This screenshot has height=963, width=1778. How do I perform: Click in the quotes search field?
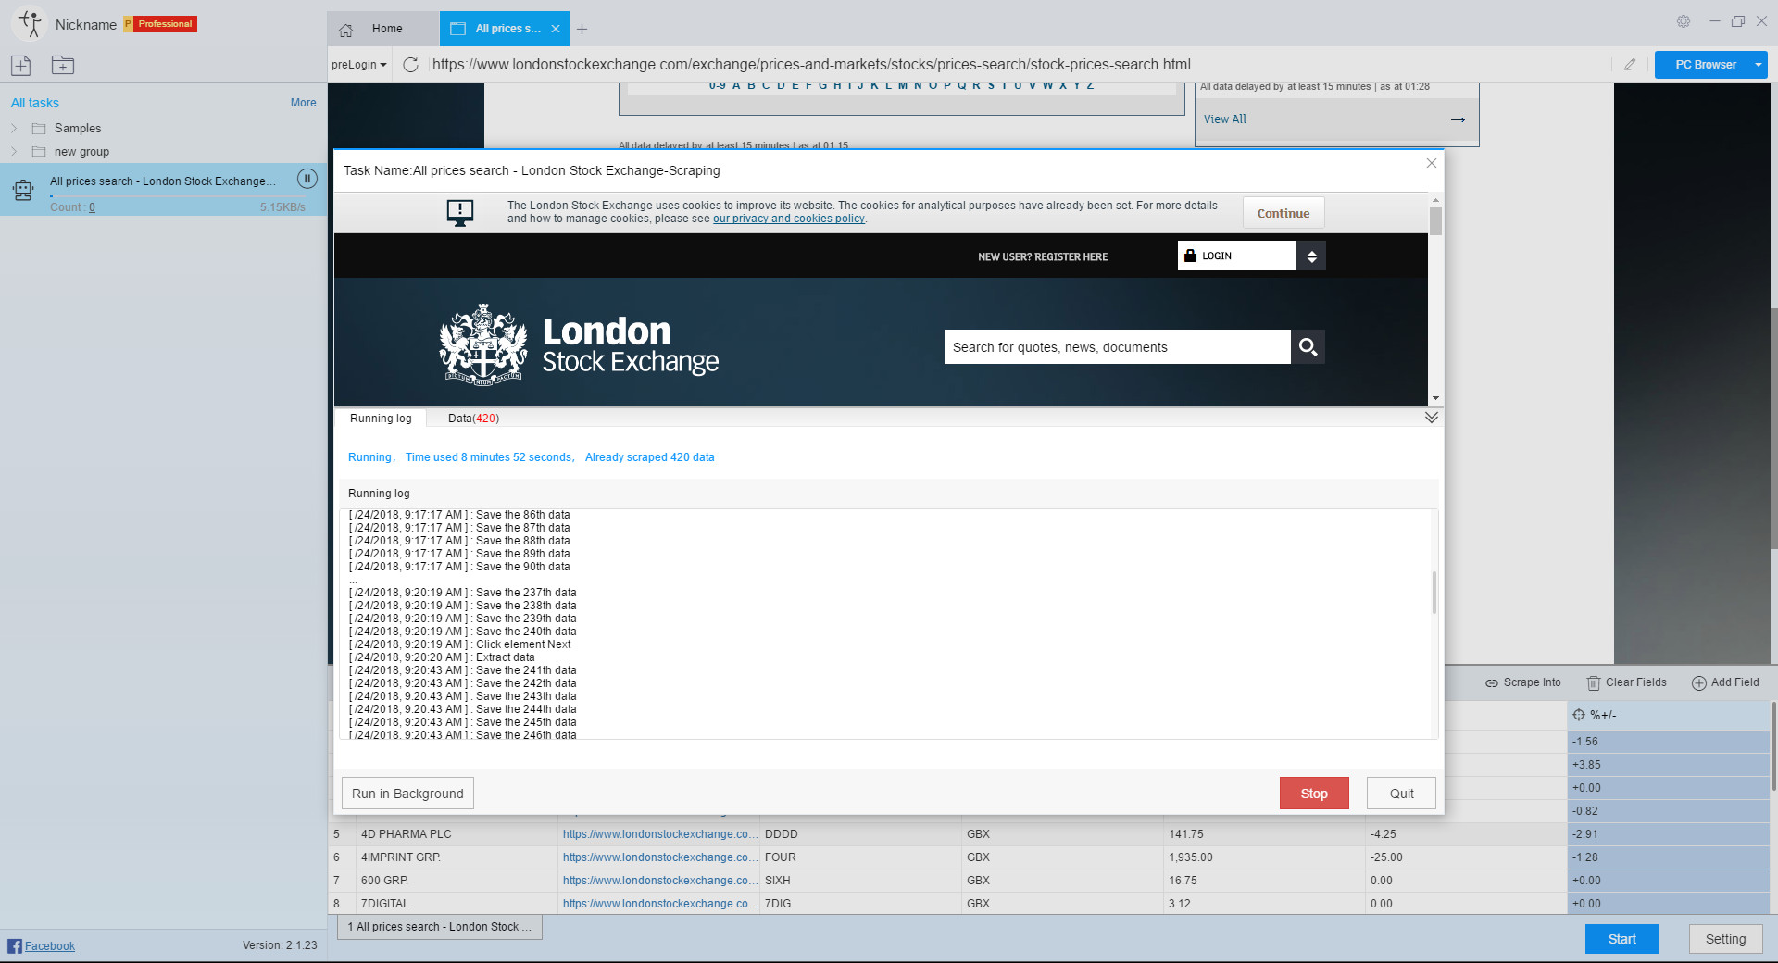[x=1117, y=347]
